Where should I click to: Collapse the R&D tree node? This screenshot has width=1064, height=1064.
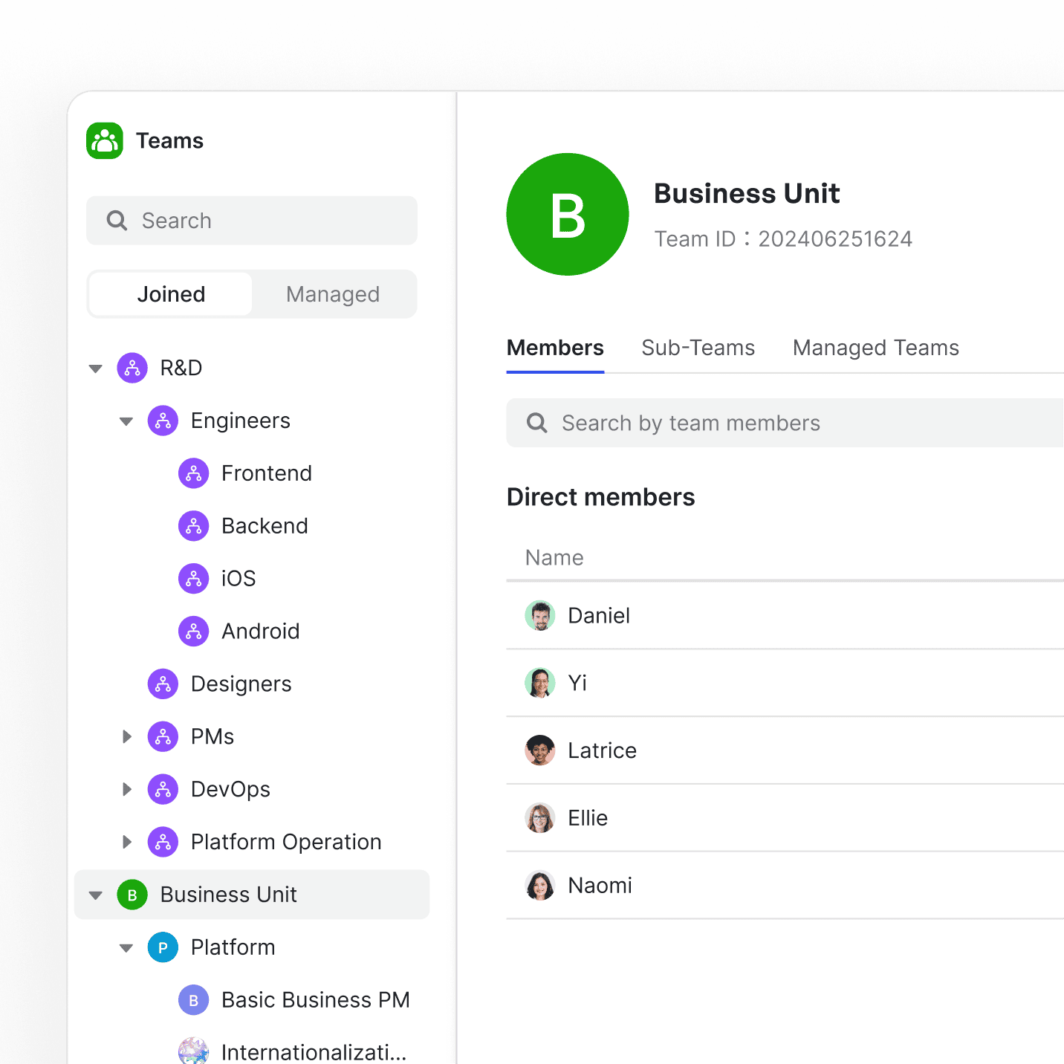(x=95, y=368)
